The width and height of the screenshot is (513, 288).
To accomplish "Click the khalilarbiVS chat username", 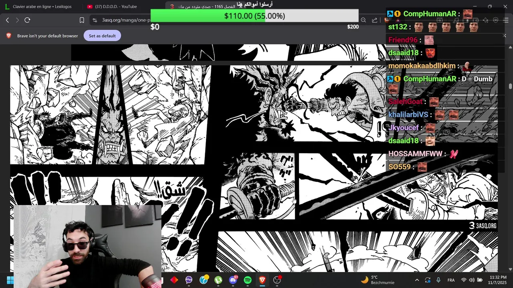I will pyautogui.click(x=408, y=114).
